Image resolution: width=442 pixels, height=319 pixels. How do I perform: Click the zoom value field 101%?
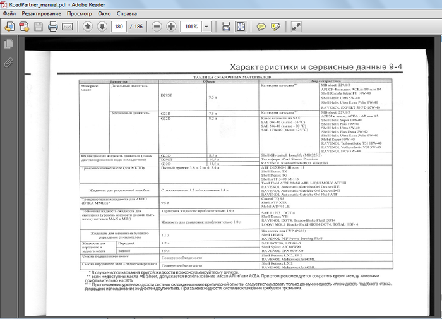[191, 27]
